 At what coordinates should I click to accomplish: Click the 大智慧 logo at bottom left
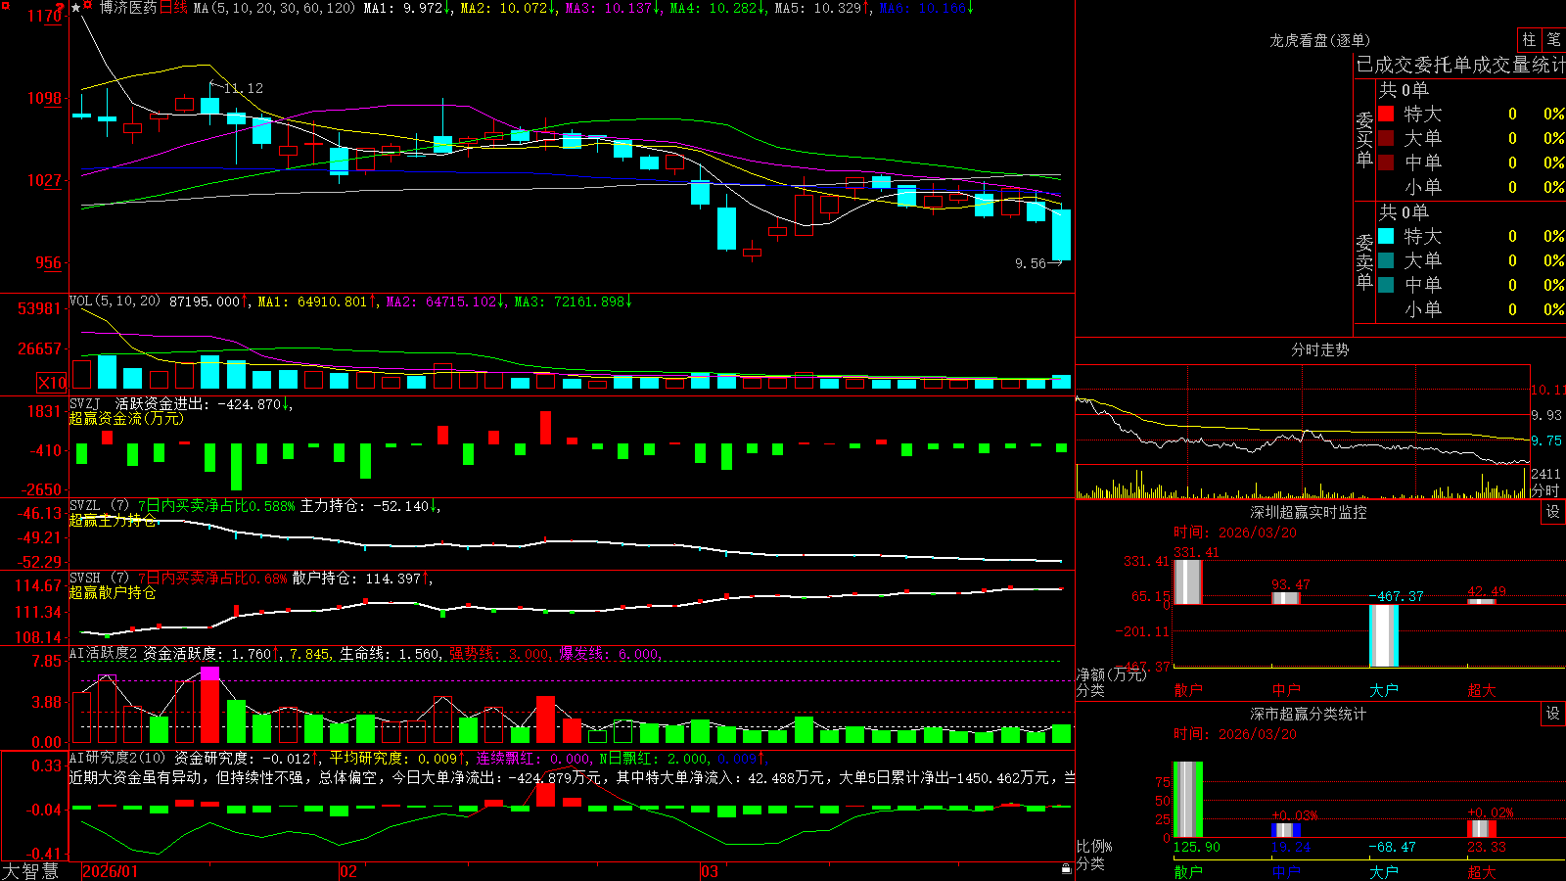coord(30,871)
